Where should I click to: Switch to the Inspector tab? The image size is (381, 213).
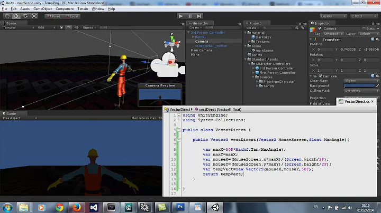[322, 23]
